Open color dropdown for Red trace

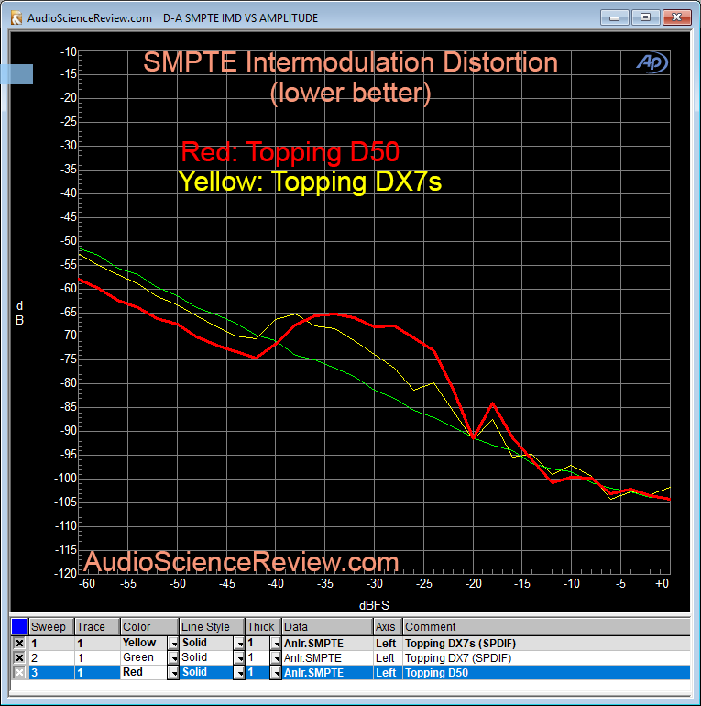pos(173,673)
